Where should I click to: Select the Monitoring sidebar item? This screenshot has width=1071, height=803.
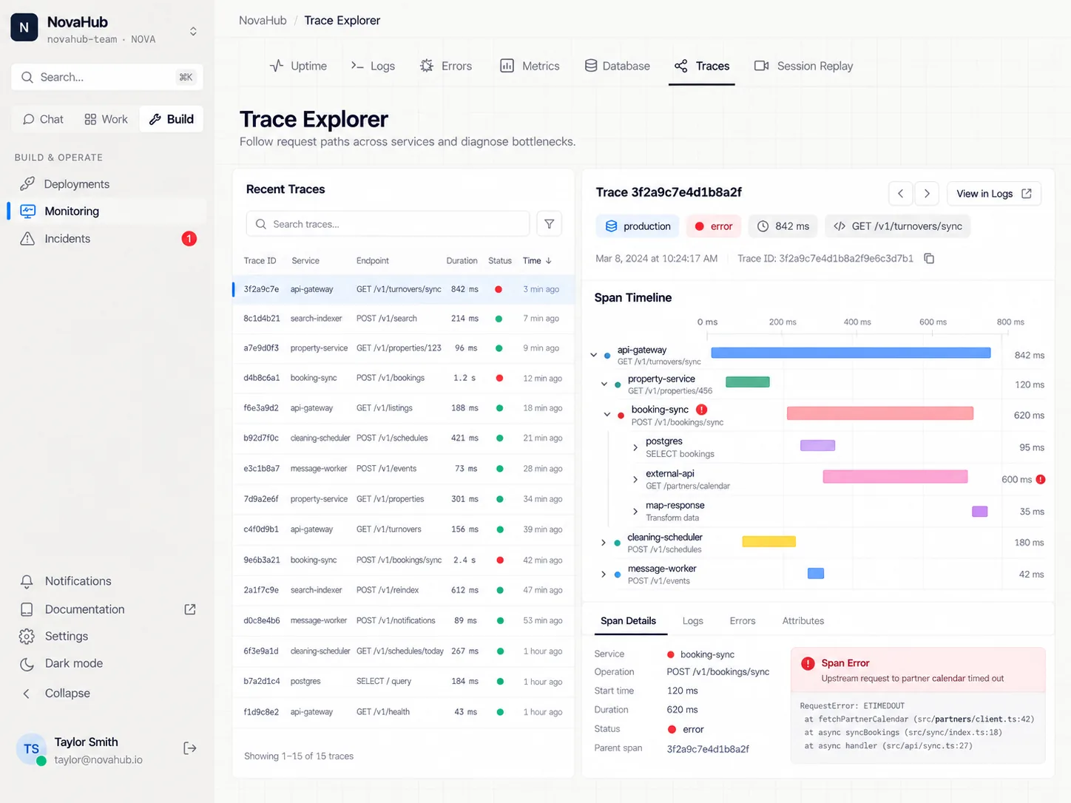107,211
